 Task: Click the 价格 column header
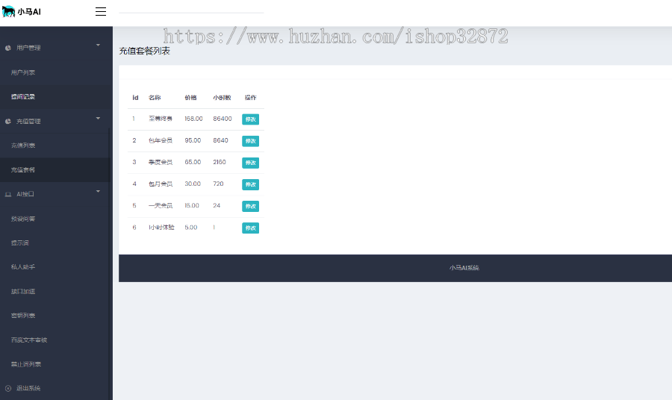[190, 98]
